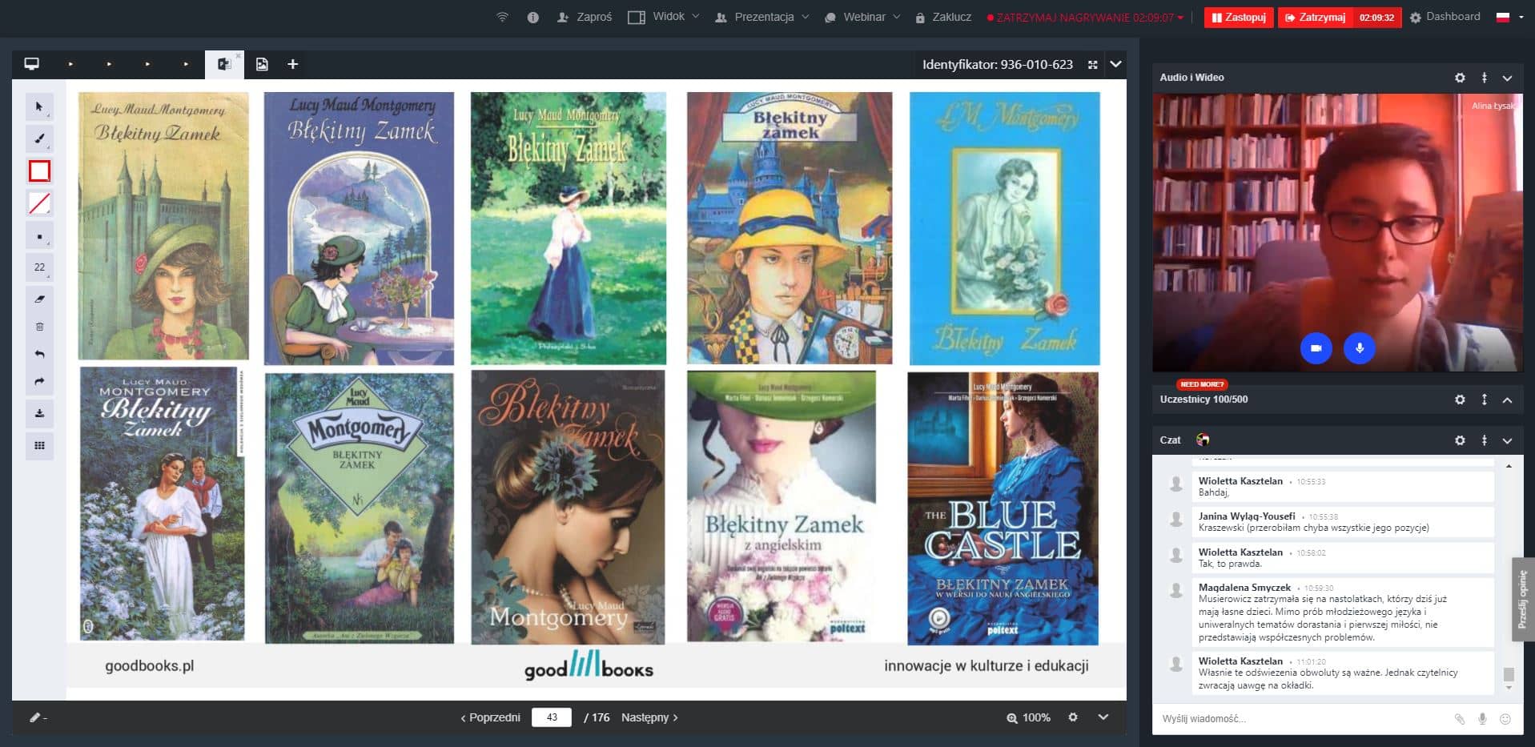Viewport: 1535px width, 747px height.
Task: Collapse the presentation panel chevron
Action: (1115, 64)
